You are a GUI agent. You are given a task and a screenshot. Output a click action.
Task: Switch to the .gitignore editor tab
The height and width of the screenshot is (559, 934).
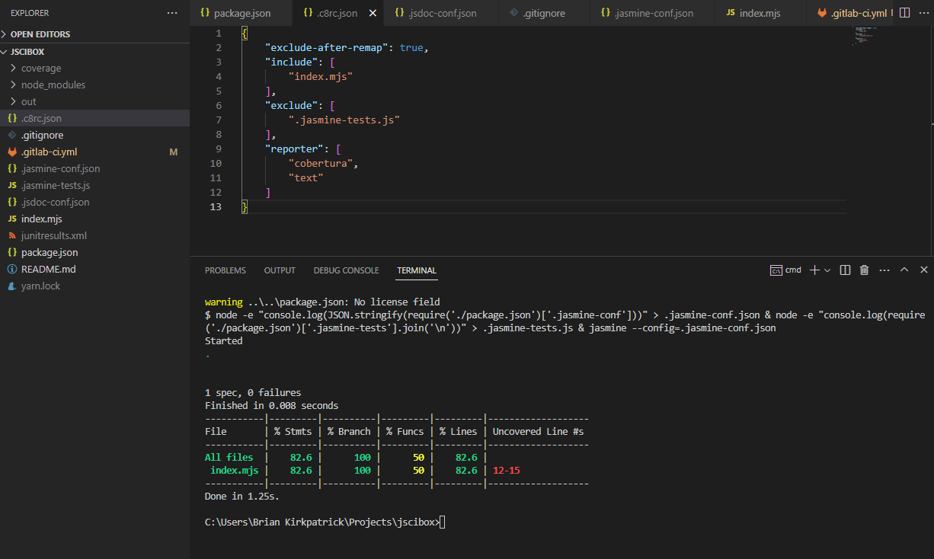tap(543, 14)
